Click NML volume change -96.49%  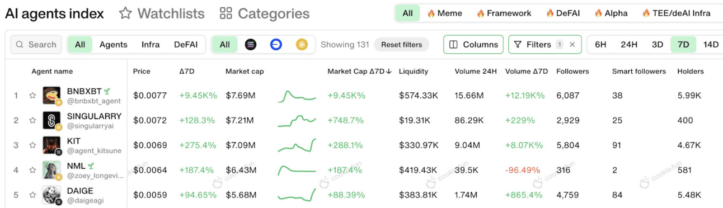pos(523,170)
